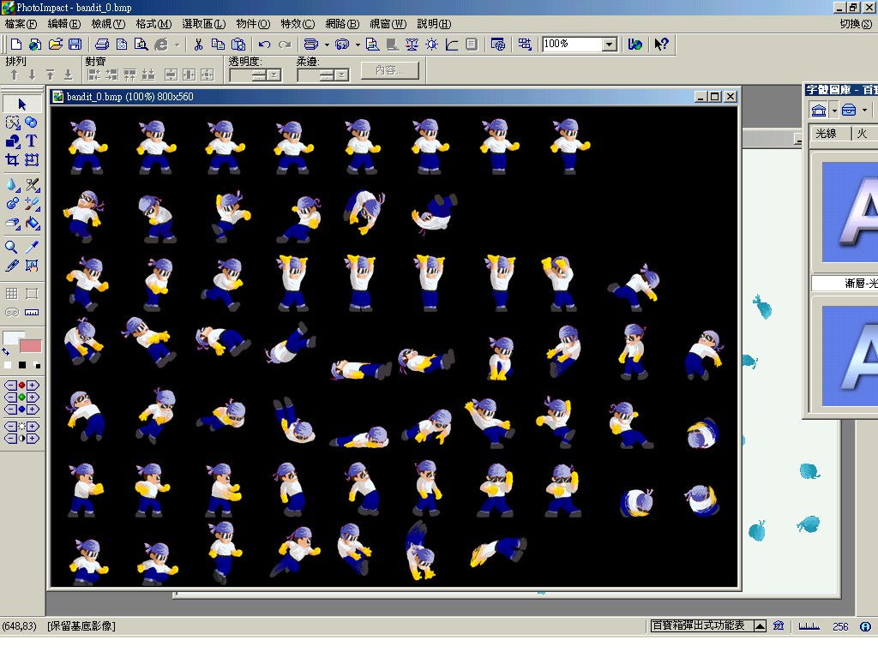This screenshot has width=878, height=658.
Task: Paste from clipboard
Action: 238,45
